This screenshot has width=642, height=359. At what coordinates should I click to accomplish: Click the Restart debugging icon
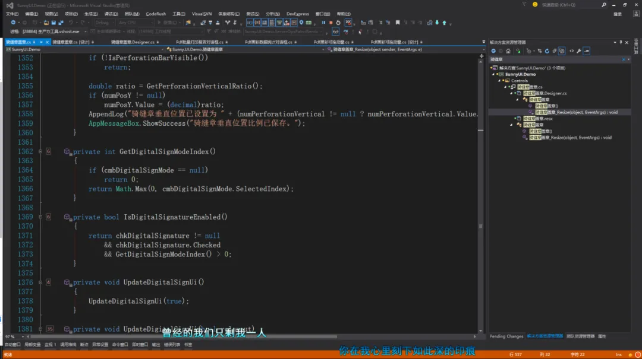click(x=338, y=23)
